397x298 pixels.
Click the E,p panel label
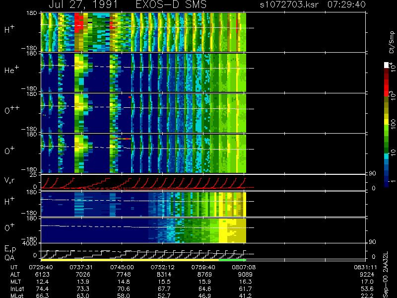click(x=10, y=249)
